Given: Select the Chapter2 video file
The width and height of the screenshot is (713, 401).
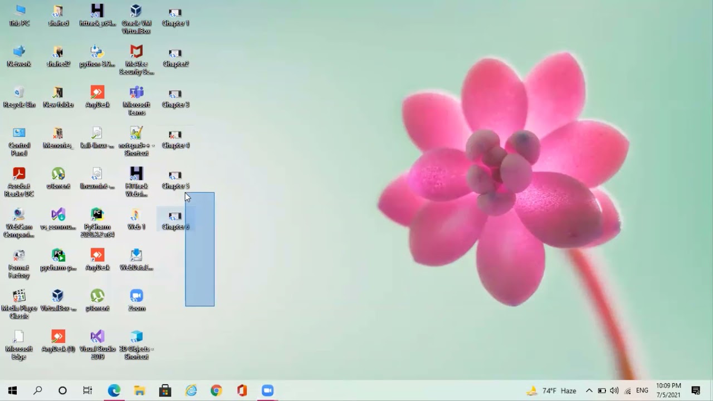Looking at the screenshot, I should point(175,56).
